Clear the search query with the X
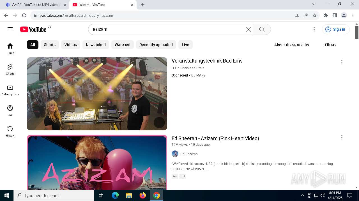 point(248,29)
